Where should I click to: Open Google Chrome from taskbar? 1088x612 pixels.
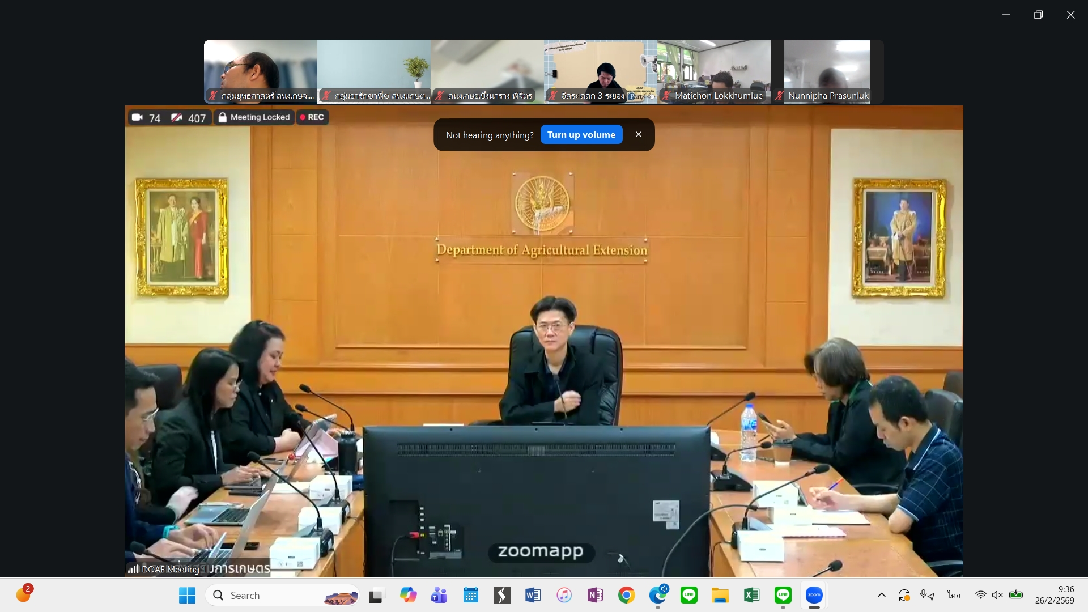(x=626, y=595)
